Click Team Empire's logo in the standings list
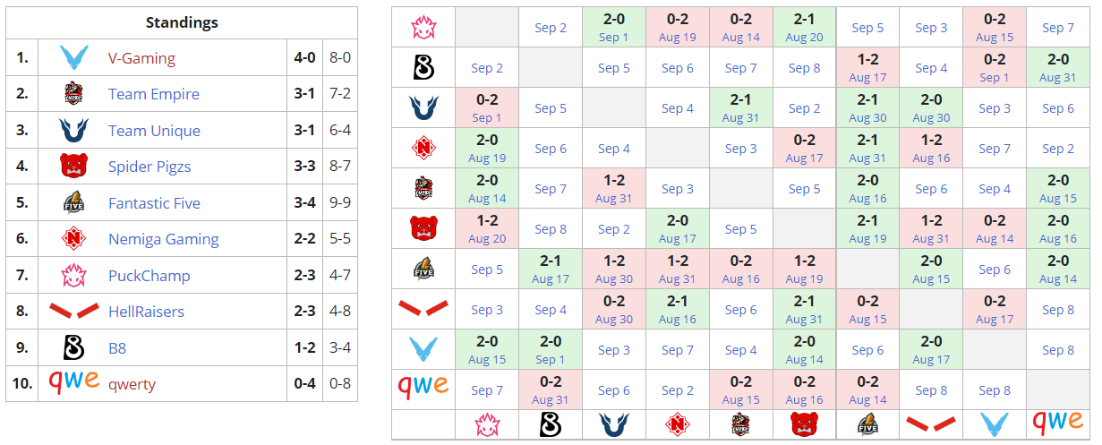Image resolution: width=1102 pixels, height=445 pixels. 73,94
